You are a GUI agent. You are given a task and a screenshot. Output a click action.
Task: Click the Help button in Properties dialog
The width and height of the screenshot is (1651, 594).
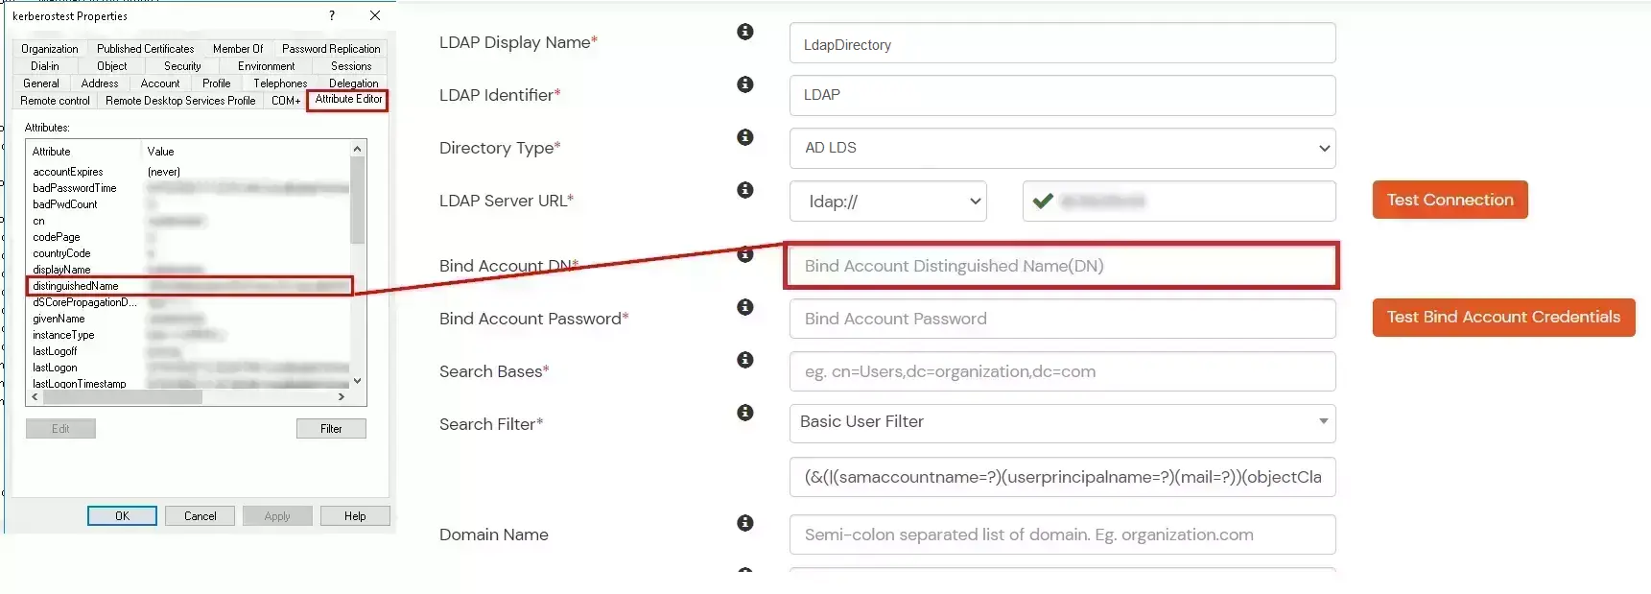pos(355,516)
